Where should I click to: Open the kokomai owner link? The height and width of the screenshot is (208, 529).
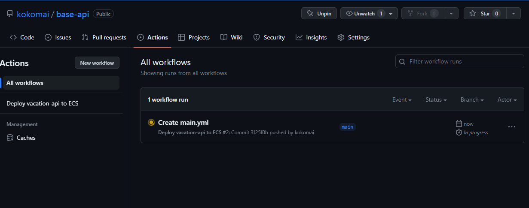point(33,14)
